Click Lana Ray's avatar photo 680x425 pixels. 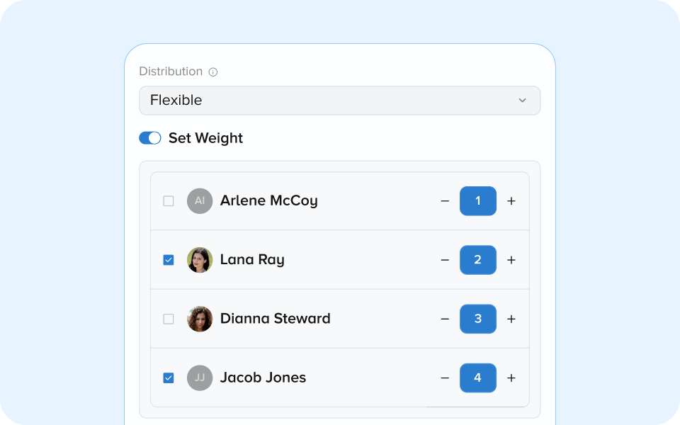click(200, 260)
